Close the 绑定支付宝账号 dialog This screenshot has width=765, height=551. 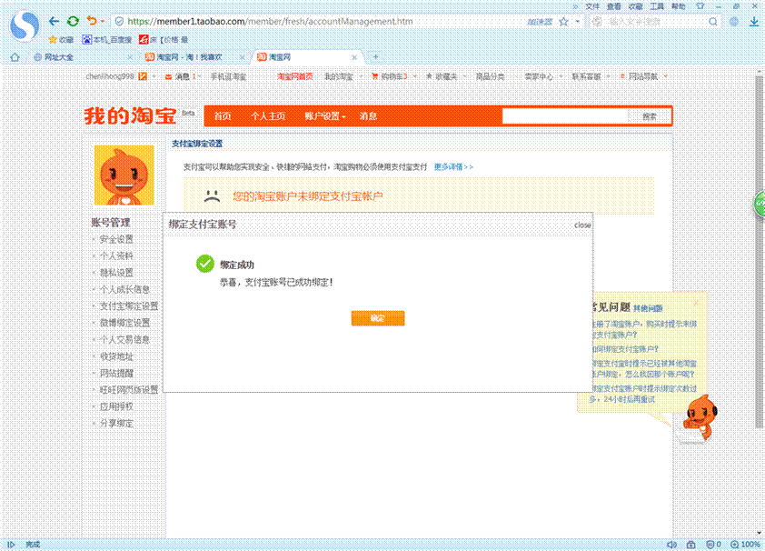pos(582,225)
